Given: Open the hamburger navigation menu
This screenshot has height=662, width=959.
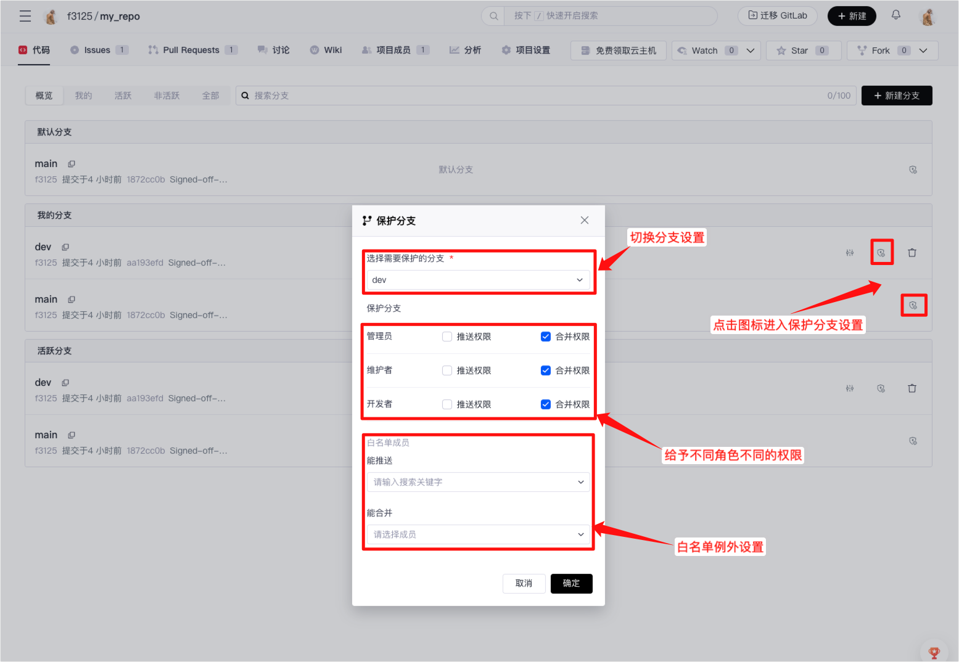Looking at the screenshot, I should click(x=25, y=16).
